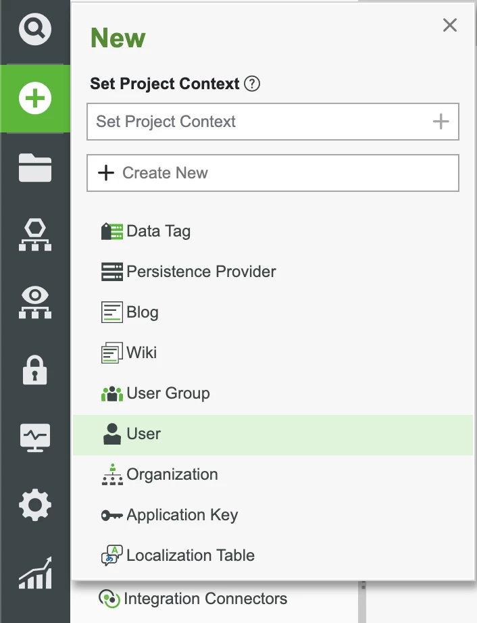This screenshot has height=623, width=477.
Task: Open the monitoring eye icon in the sidebar
Action: [34, 302]
